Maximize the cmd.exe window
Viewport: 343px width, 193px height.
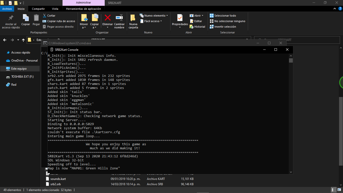pos(269,43)
